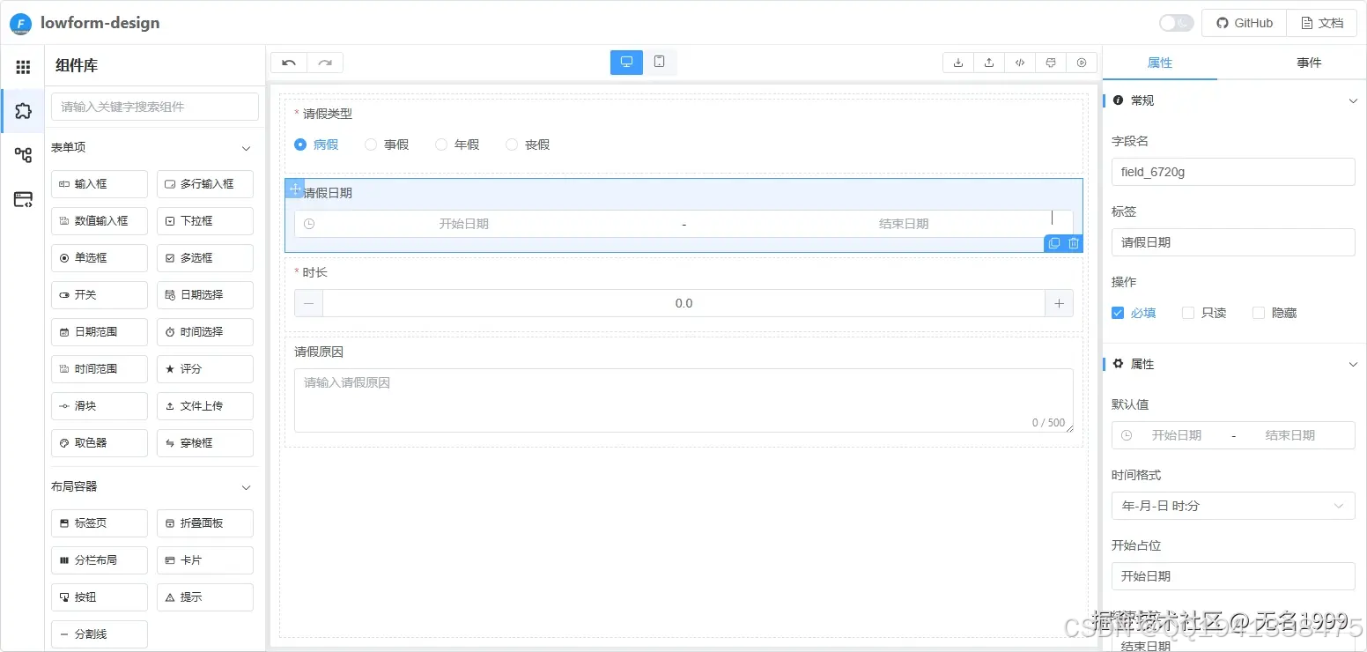Undo the last action
Image resolution: width=1367 pixels, height=652 pixels.
289,63
